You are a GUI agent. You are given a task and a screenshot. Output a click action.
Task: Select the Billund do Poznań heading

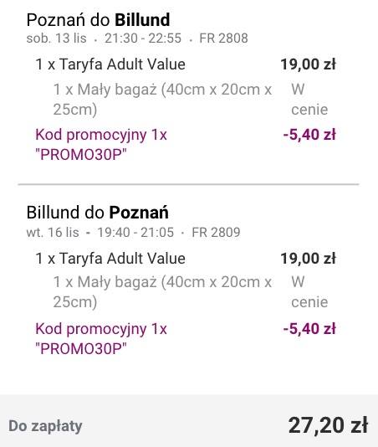[x=97, y=213]
